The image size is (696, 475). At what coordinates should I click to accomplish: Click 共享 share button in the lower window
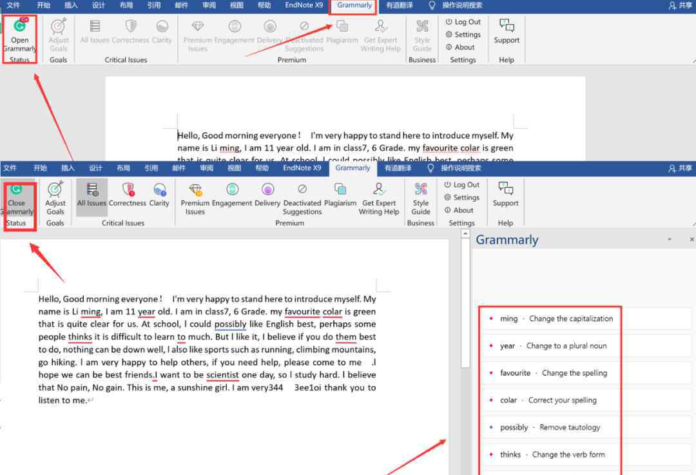680,168
